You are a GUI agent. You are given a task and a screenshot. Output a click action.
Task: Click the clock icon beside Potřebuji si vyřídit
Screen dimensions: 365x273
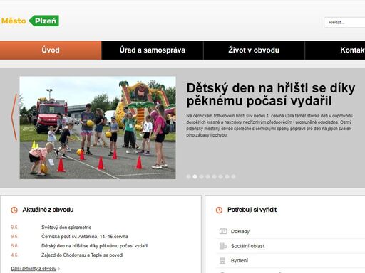coord(219,210)
